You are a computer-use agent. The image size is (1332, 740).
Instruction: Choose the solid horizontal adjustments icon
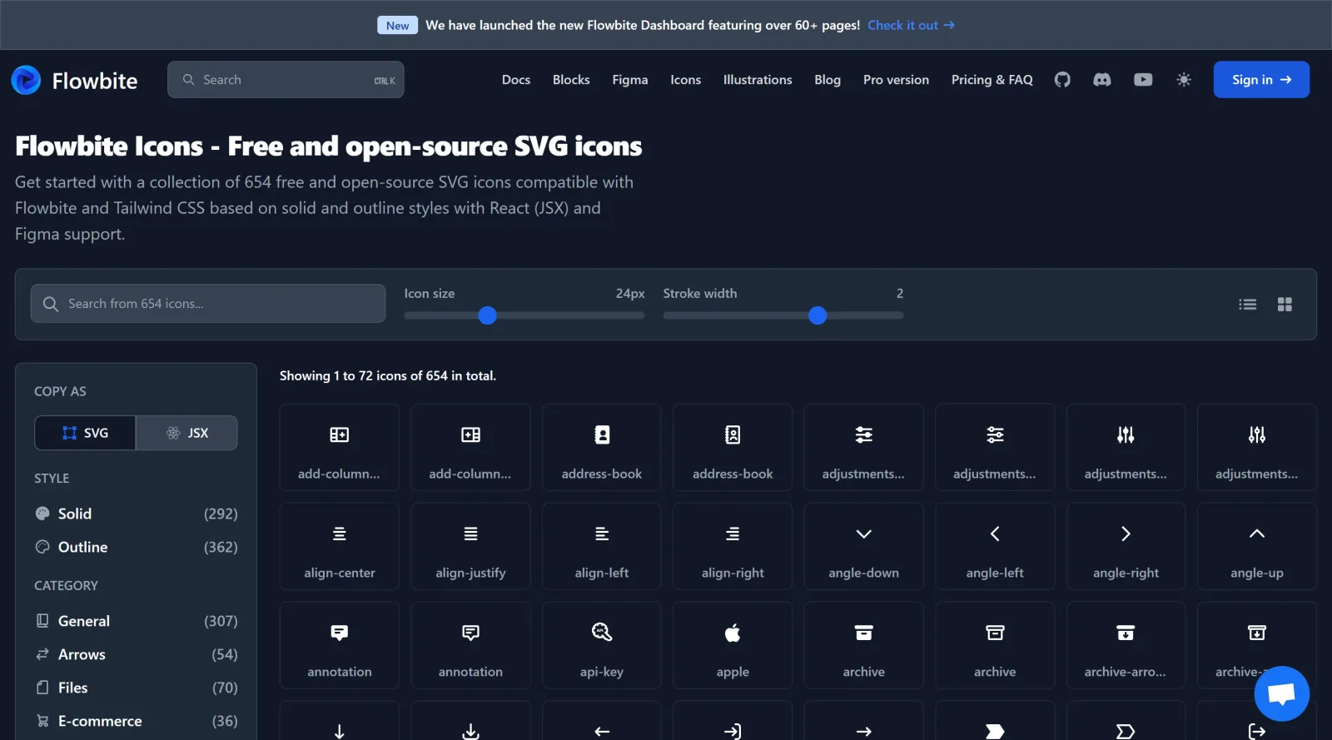coord(864,447)
